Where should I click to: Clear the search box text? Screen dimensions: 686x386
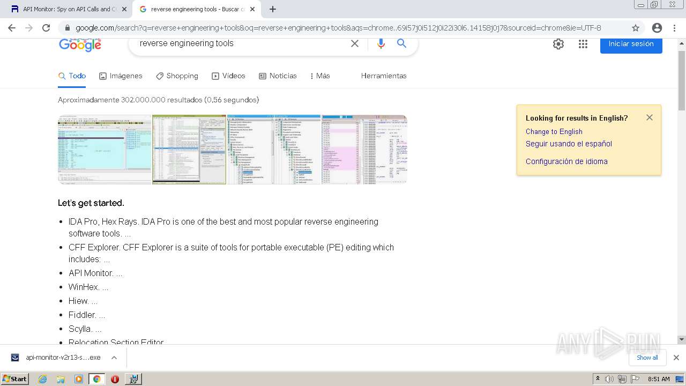tap(355, 43)
